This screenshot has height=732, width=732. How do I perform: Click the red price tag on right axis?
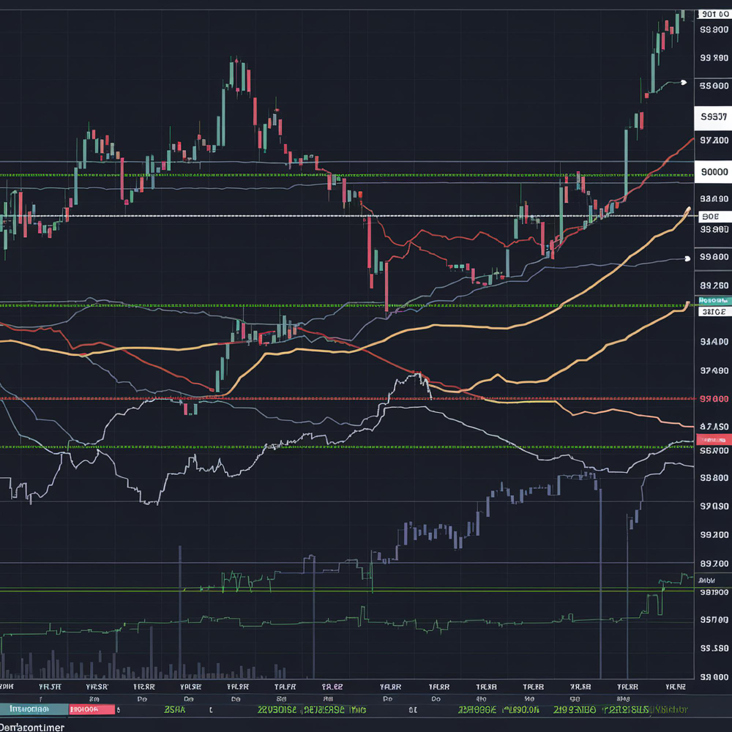pos(714,440)
